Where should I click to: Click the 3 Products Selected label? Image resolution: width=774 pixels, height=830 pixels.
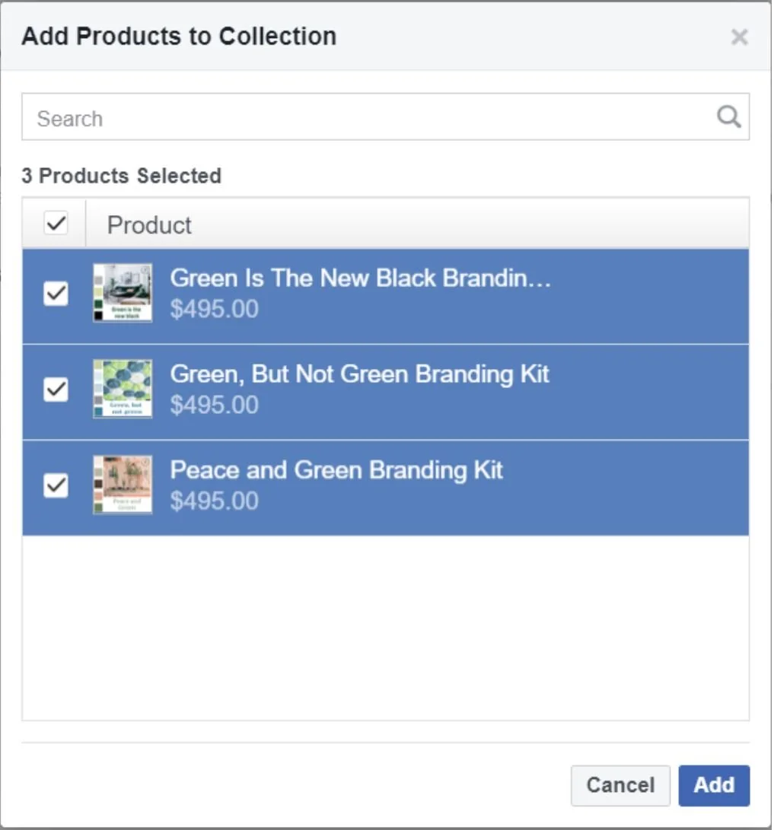click(121, 176)
